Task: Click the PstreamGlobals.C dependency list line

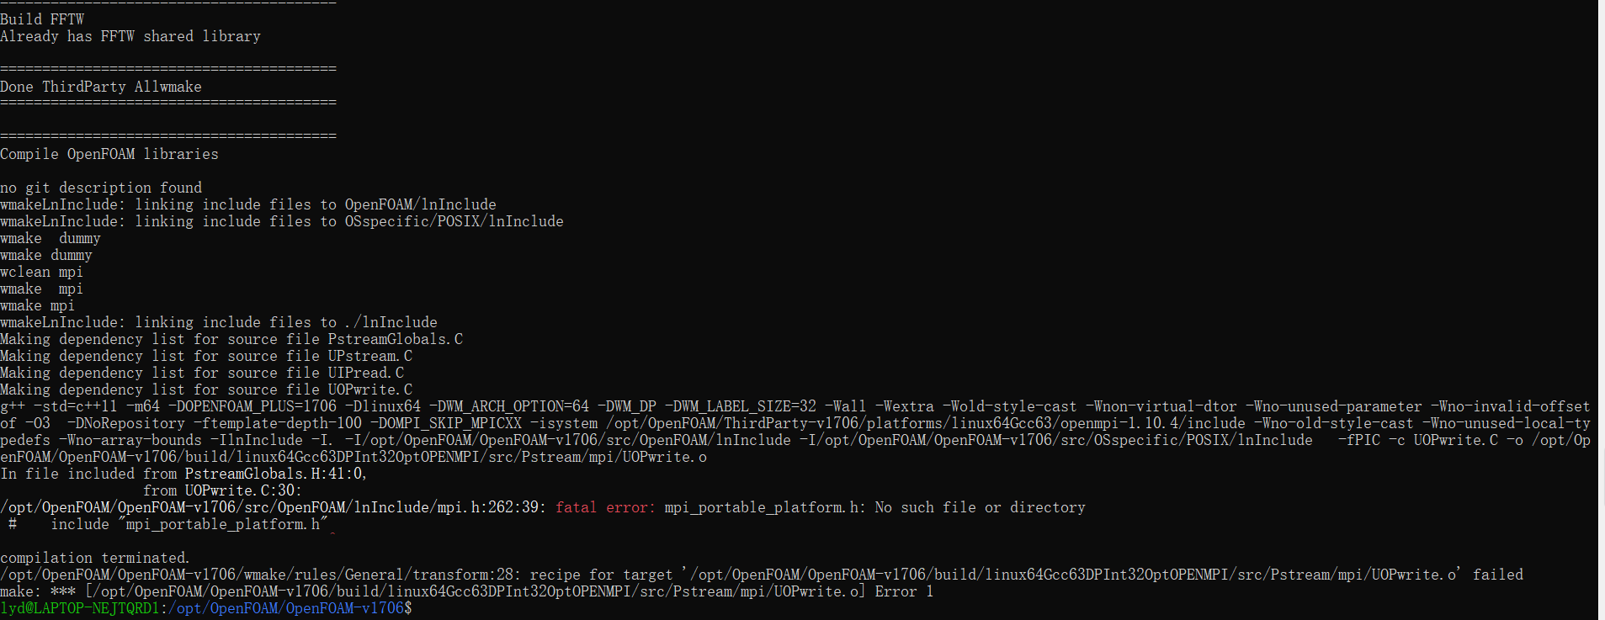Action: point(231,339)
